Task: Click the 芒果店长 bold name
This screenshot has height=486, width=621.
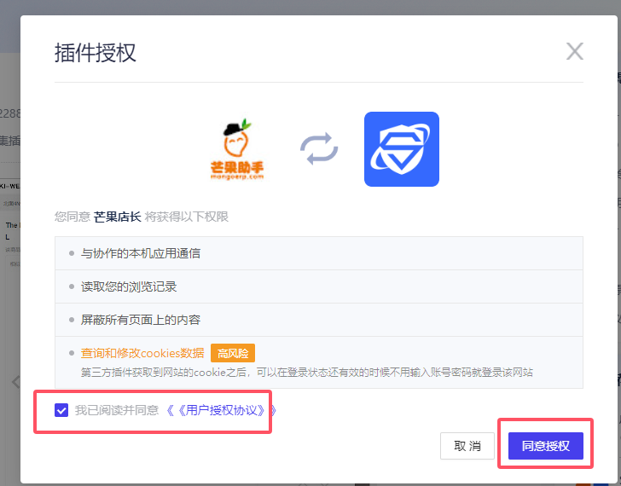Action: 117,217
